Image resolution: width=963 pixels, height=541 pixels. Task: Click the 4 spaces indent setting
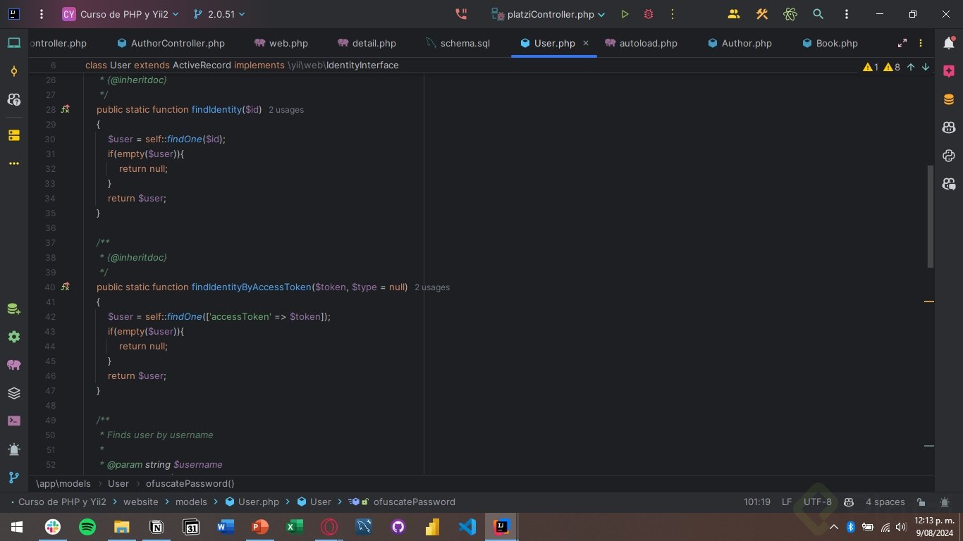[x=885, y=502]
